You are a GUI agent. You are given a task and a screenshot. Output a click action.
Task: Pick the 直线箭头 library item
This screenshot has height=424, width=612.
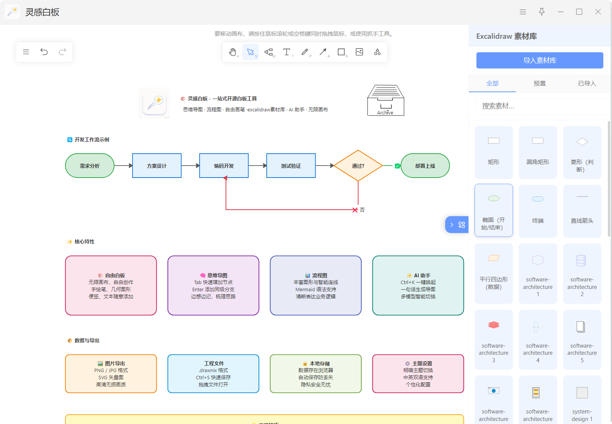[582, 211]
